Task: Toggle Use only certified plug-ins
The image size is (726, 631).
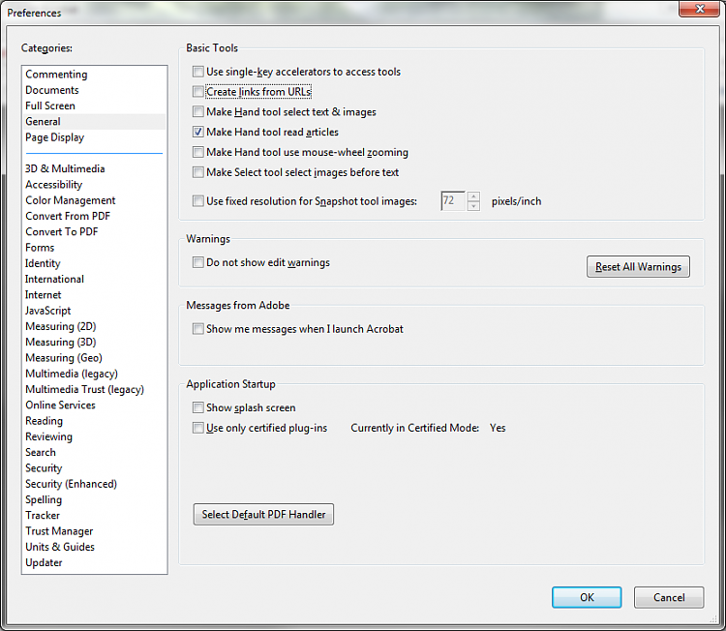Action: (x=198, y=428)
